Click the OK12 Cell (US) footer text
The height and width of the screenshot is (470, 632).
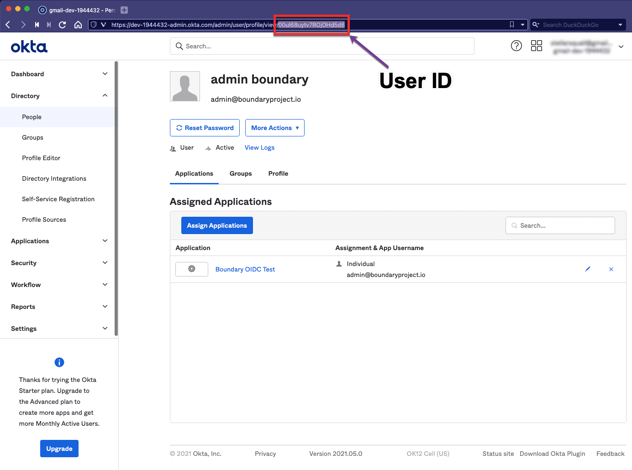(428, 454)
